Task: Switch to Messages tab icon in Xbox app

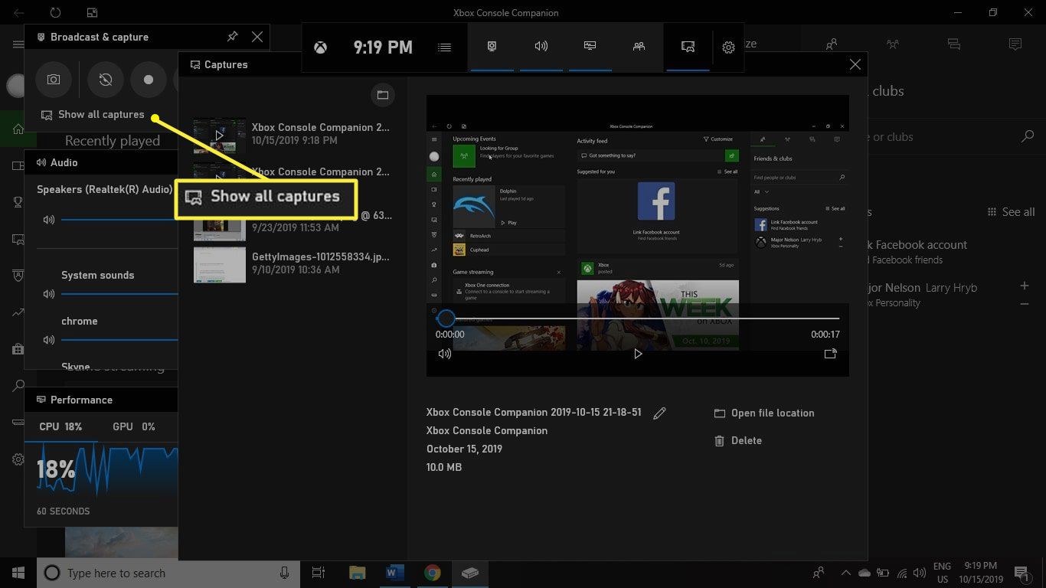Action: tap(954, 44)
